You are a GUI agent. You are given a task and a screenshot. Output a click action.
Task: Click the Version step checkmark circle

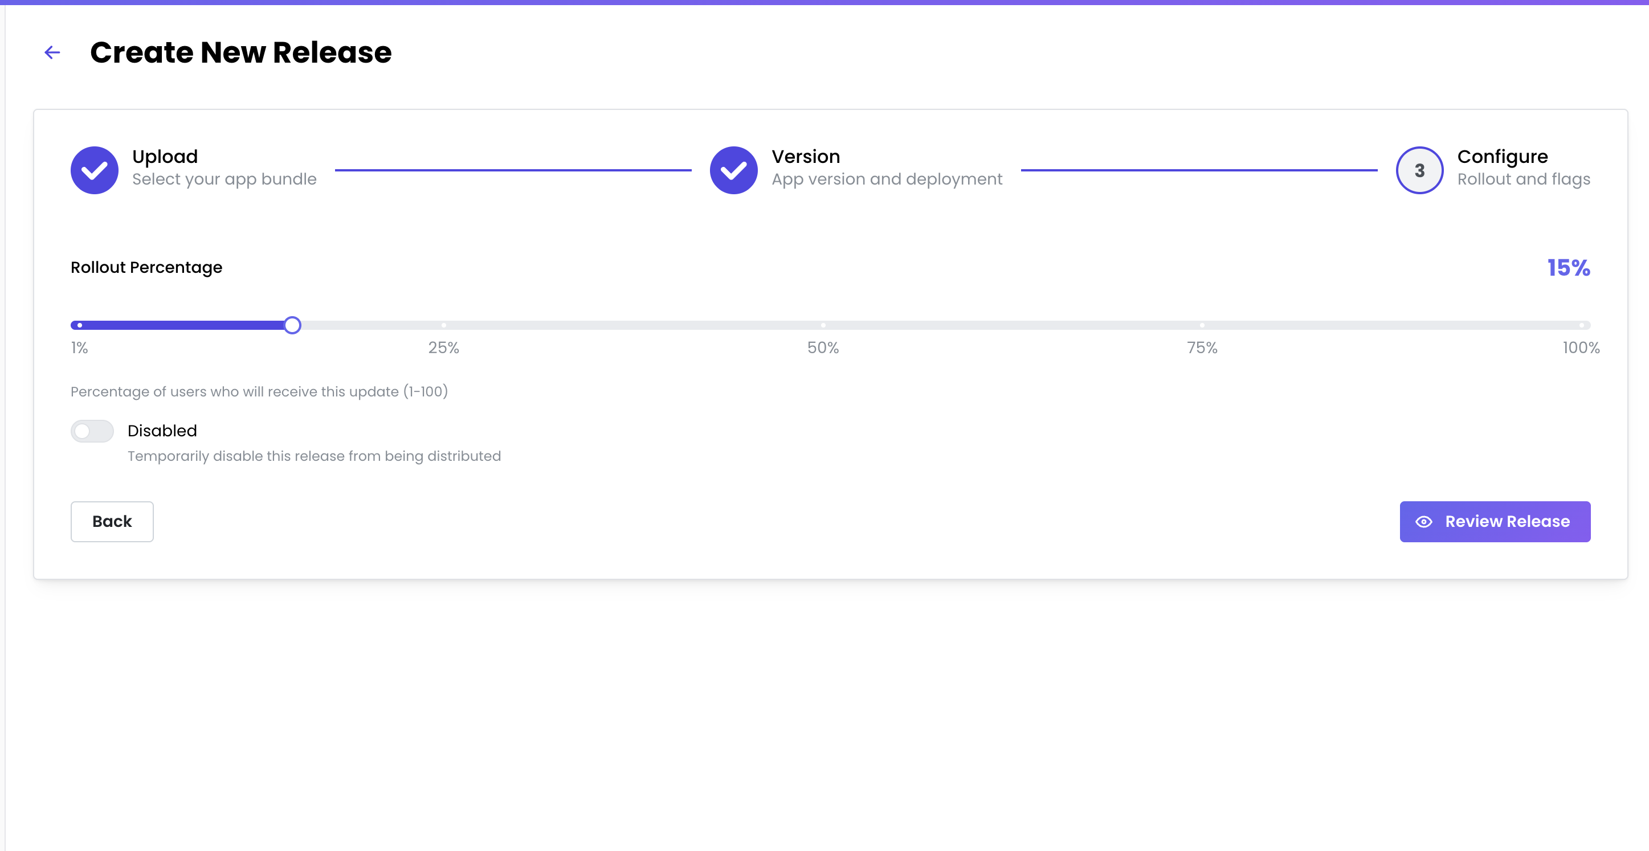coord(733,170)
